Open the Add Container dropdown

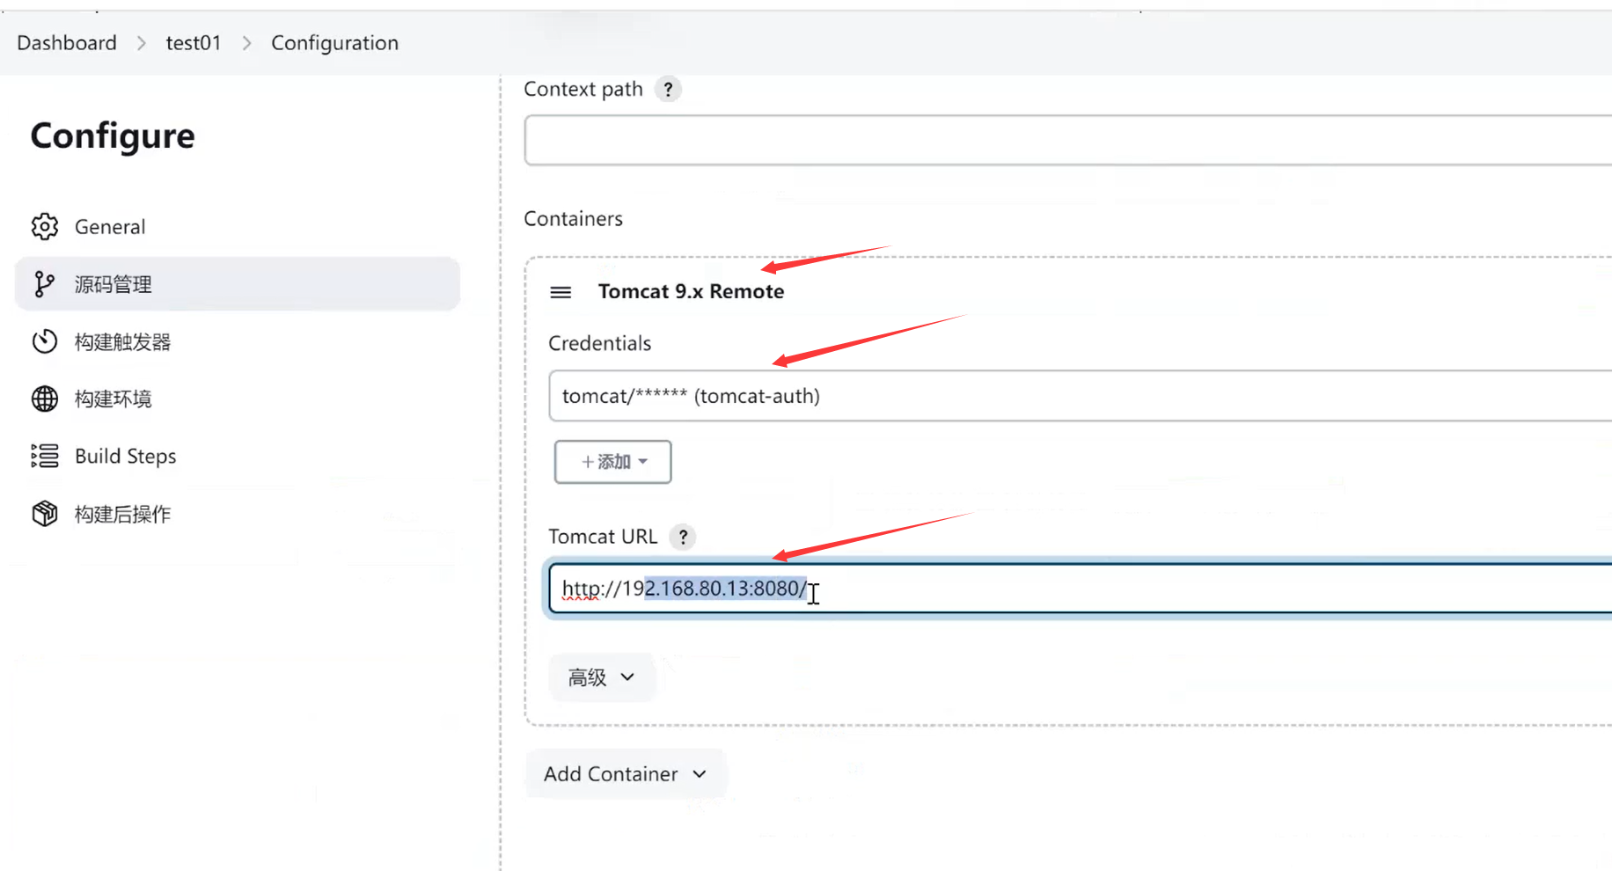pyautogui.click(x=625, y=774)
